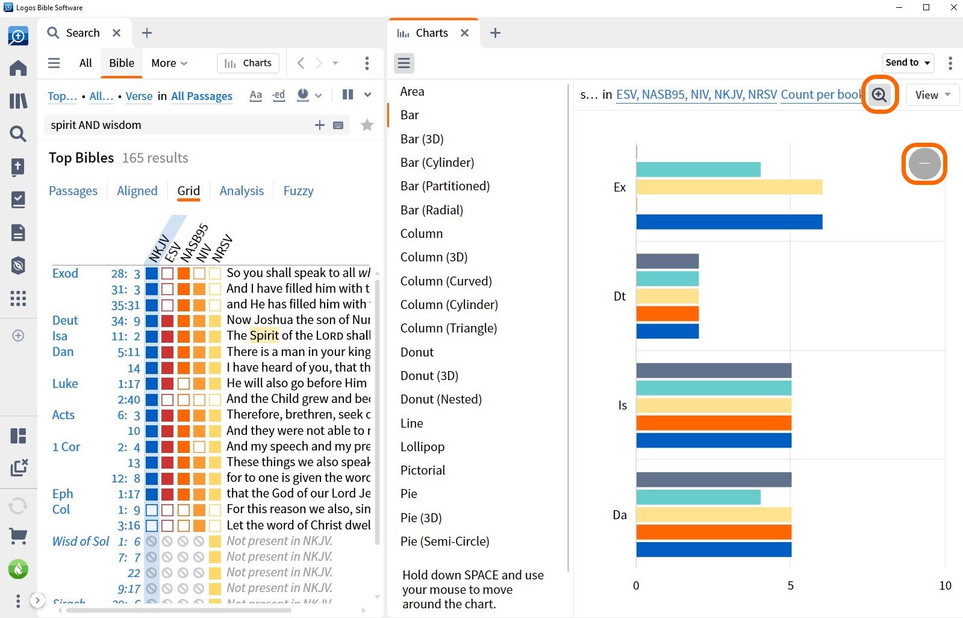Open the Bible reading plan sidebar icon

pos(18,167)
